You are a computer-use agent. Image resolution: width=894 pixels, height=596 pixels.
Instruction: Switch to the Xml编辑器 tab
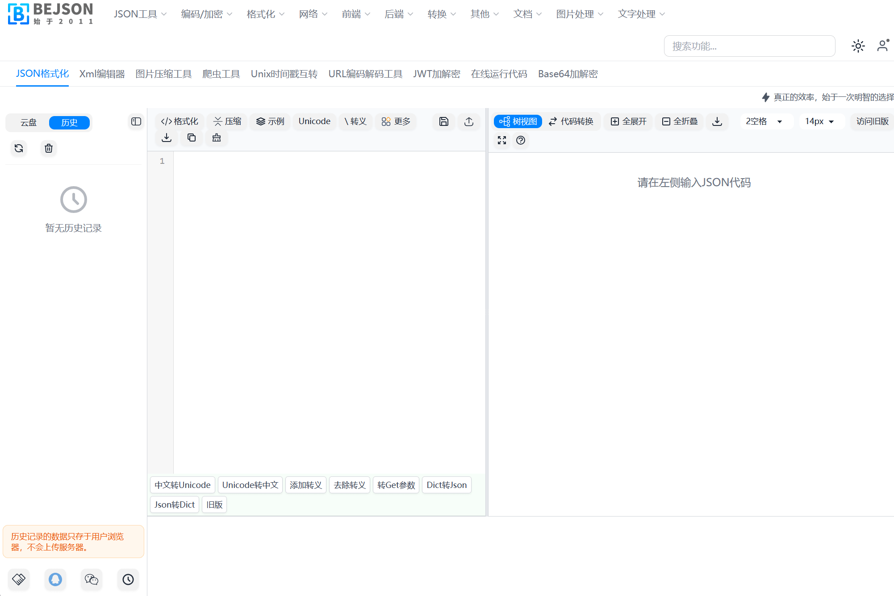(102, 74)
